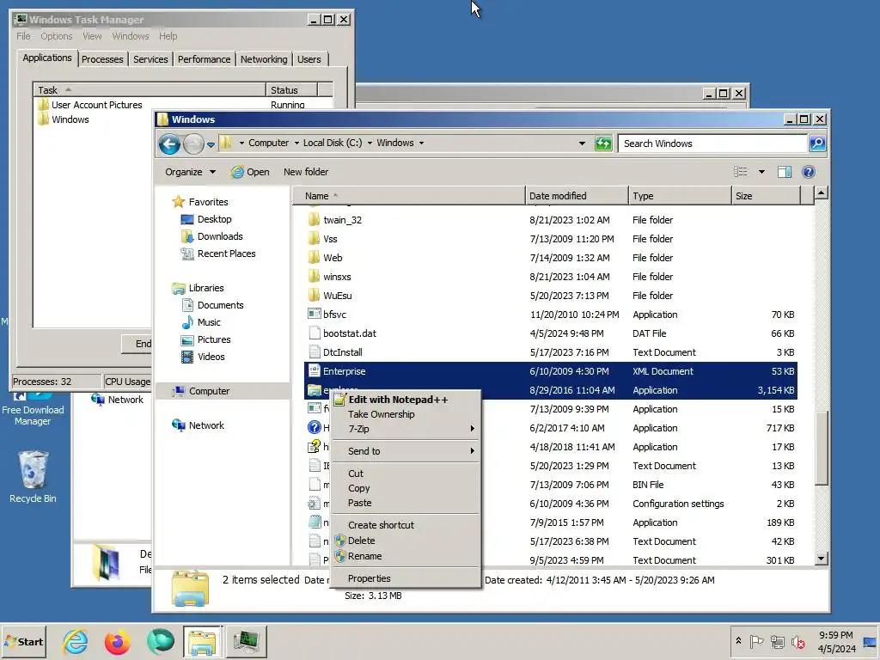This screenshot has width=880, height=660.
Task: Sort by the Size column header
Action: [x=766, y=196]
